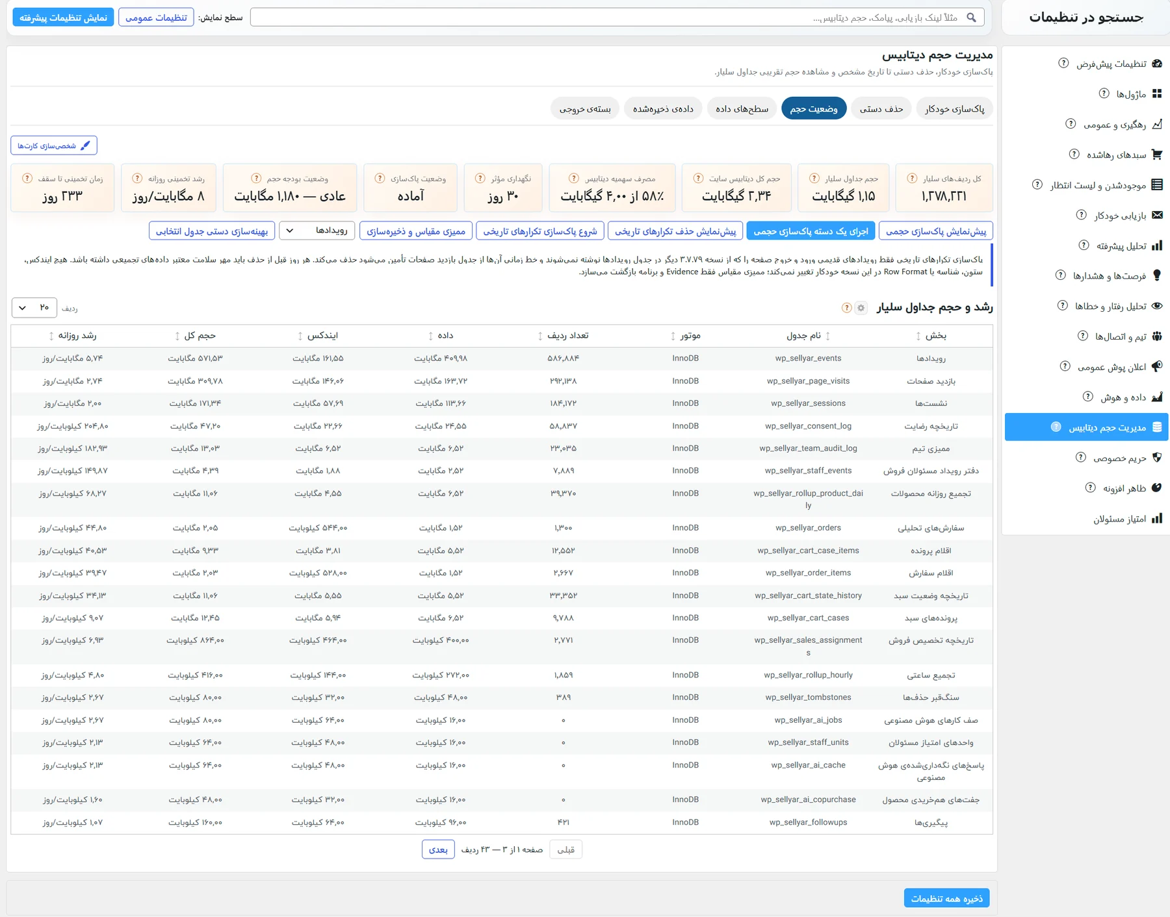Switch to the حذف دستی tab
1170x917 pixels.
click(x=881, y=108)
